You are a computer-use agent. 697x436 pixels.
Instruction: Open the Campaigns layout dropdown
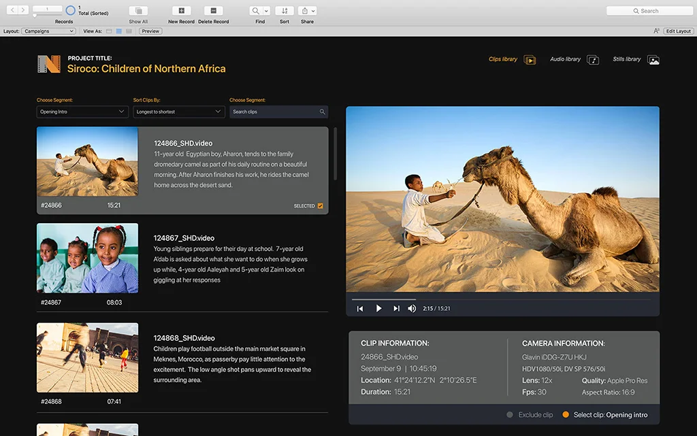click(49, 31)
